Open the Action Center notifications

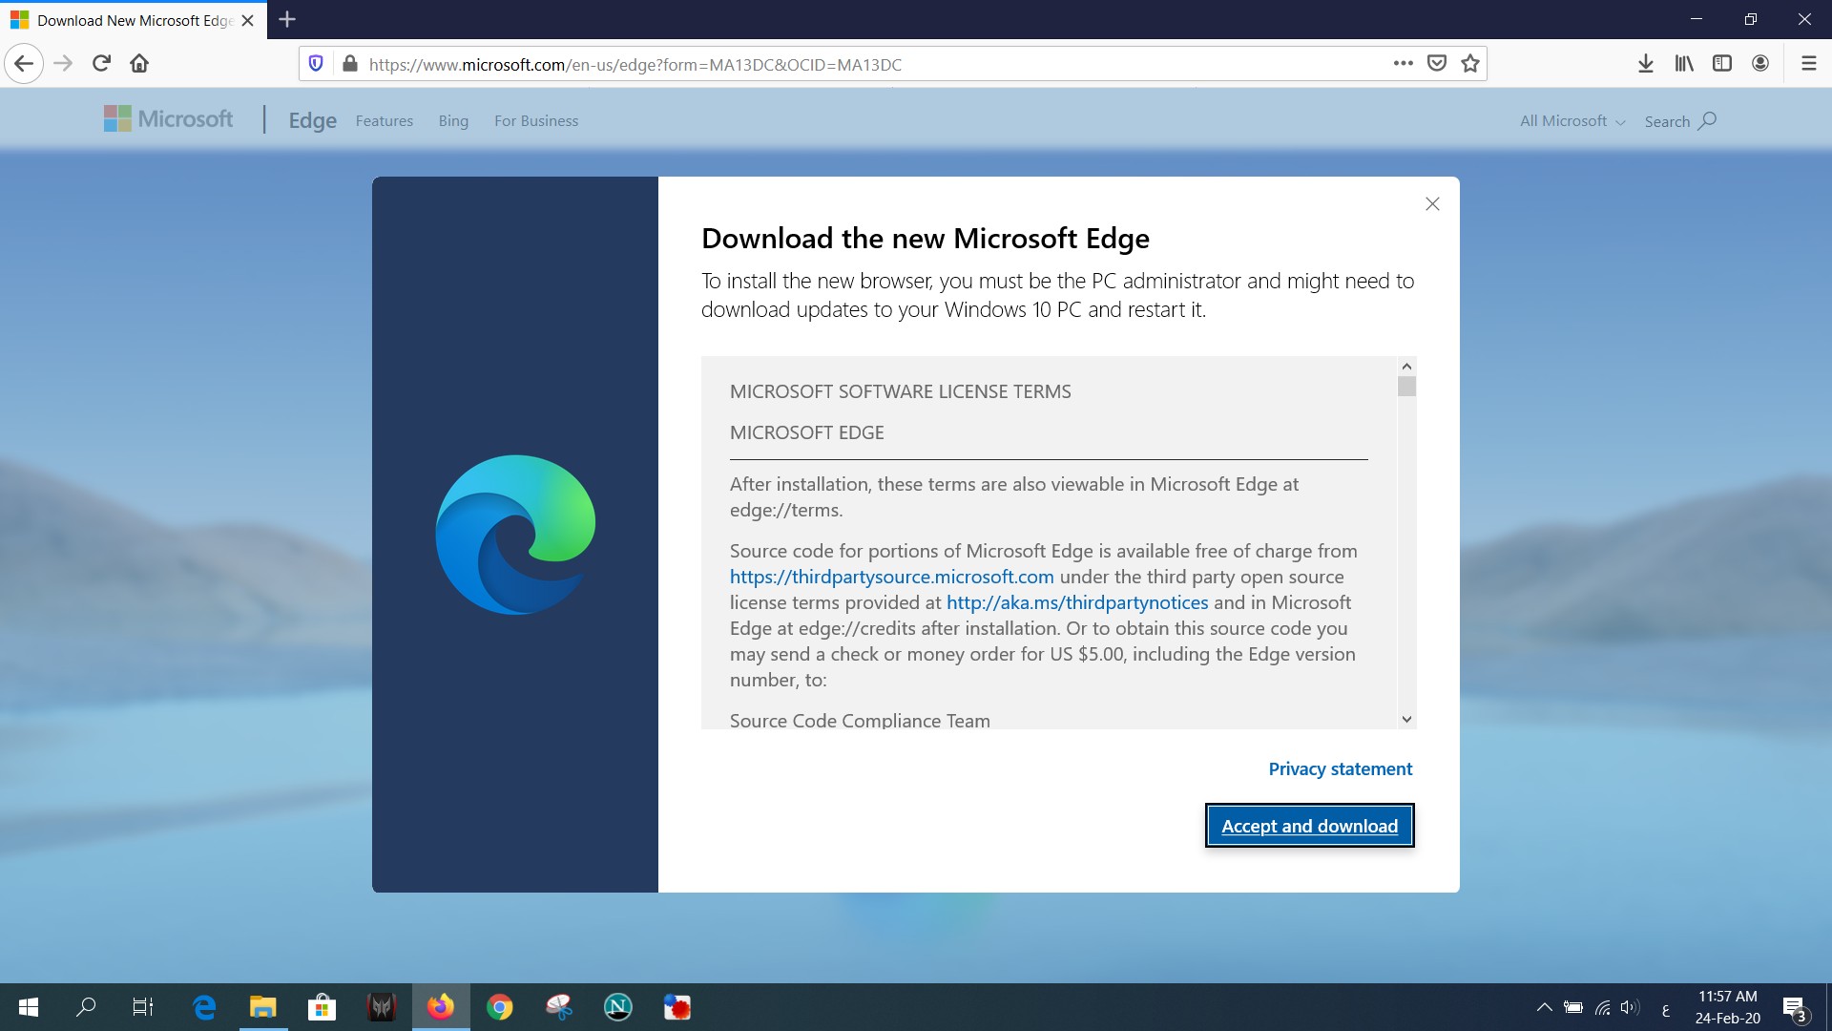[x=1794, y=1008]
